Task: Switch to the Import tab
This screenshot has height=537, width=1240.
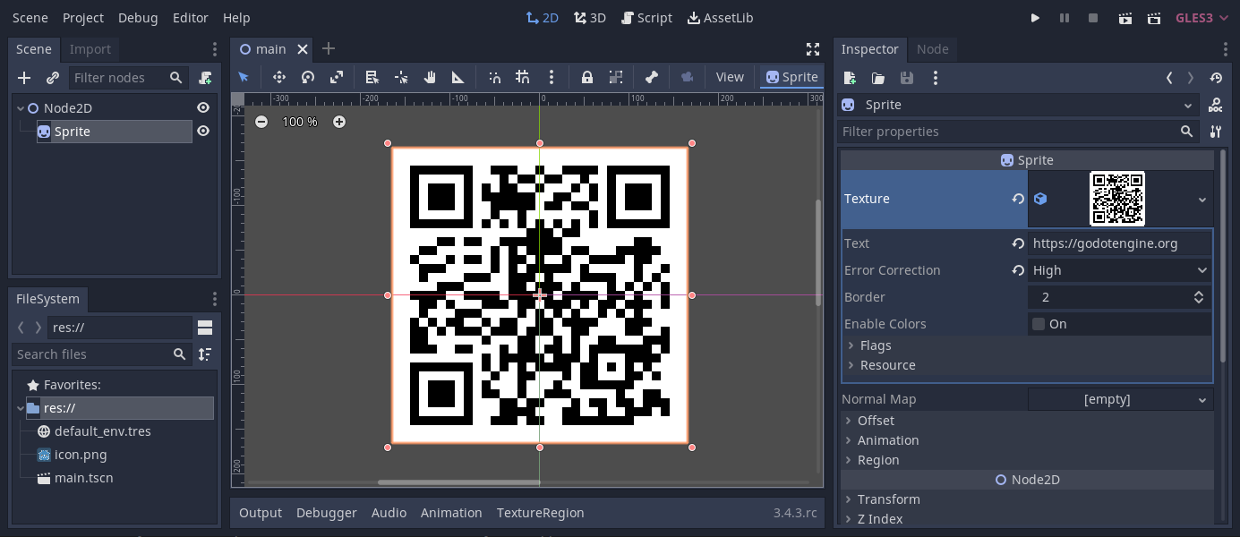Action: [x=90, y=49]
